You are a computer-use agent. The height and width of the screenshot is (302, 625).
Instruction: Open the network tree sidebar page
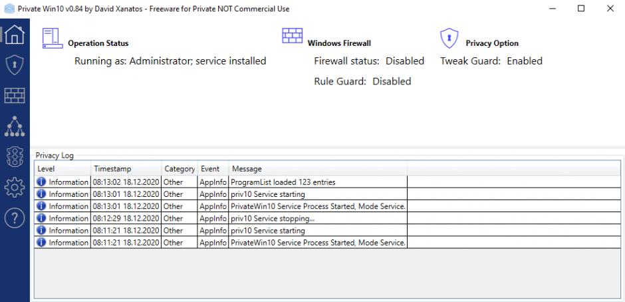(15, 126)
